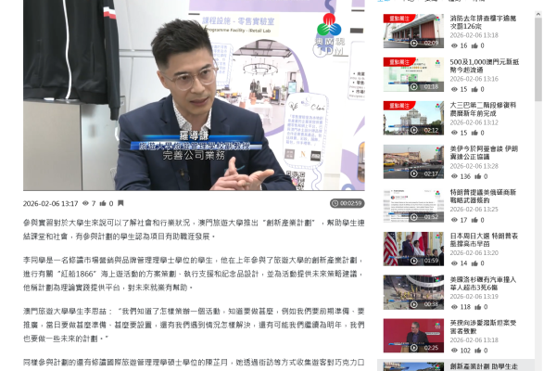The image size is (556, 371).
Task: Click like icon for the 13:28 Iran talks item
Action: tap(477, 176)
